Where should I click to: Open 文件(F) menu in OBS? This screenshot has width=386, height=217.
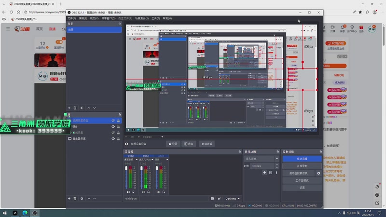(x=71, y=18)
